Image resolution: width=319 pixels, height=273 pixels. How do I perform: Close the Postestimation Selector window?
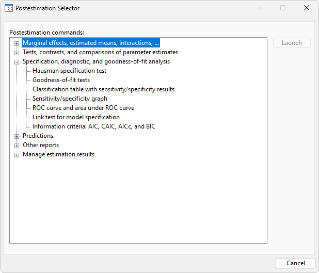pyautogui.click(x=307, y=8)
